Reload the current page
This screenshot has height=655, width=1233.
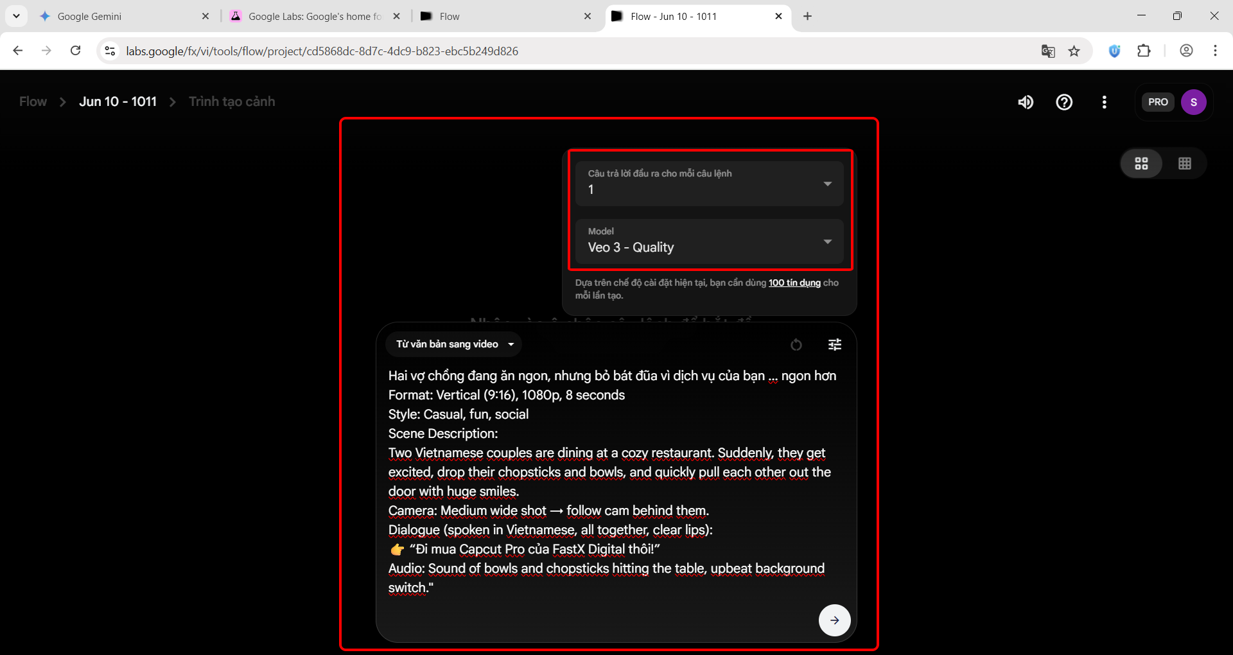(75, 51)
